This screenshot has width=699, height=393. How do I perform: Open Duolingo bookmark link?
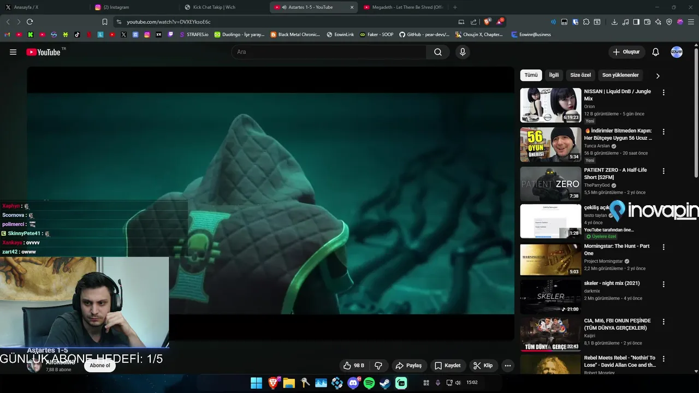(239, 34)
